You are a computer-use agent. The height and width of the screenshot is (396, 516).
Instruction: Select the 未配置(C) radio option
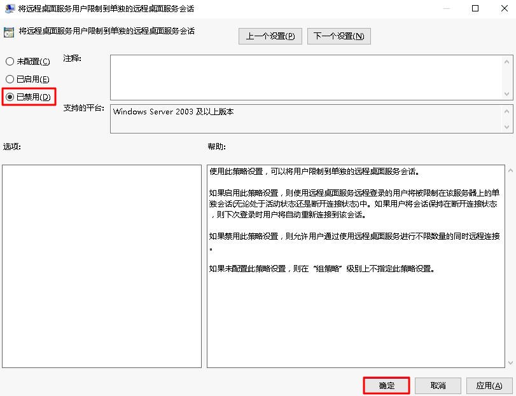point(10,62)
